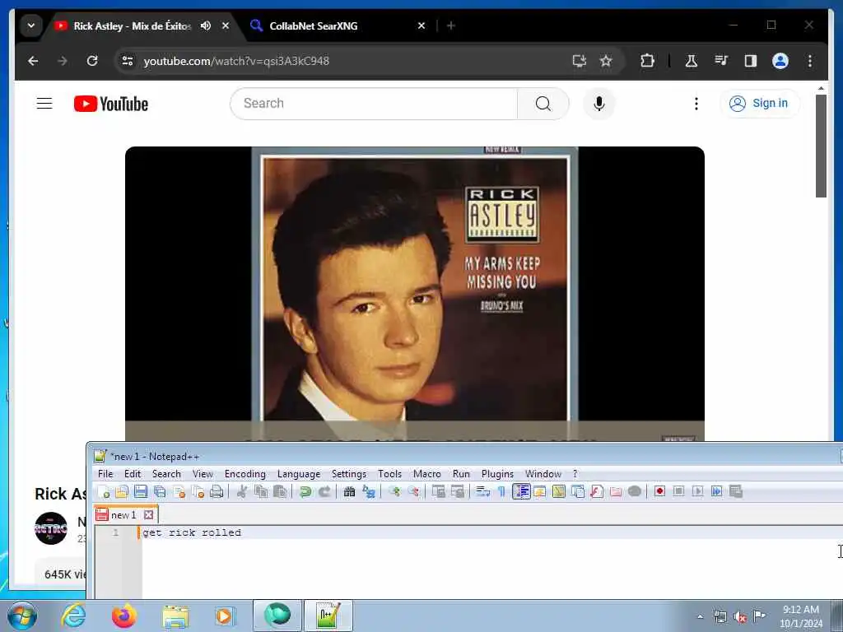Open the File menu in Notepad++
Image resolution: width=843 pixels, height=632 pixels.
click(105, 473)
